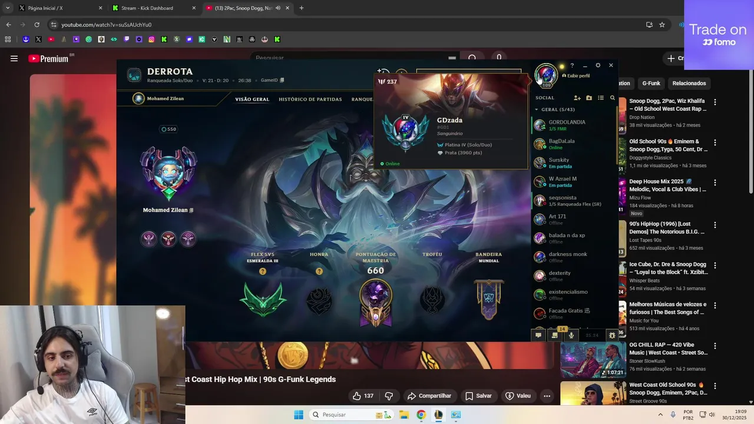
Task: Copy Game ID icon next to GameID
Action: (282, 80)
